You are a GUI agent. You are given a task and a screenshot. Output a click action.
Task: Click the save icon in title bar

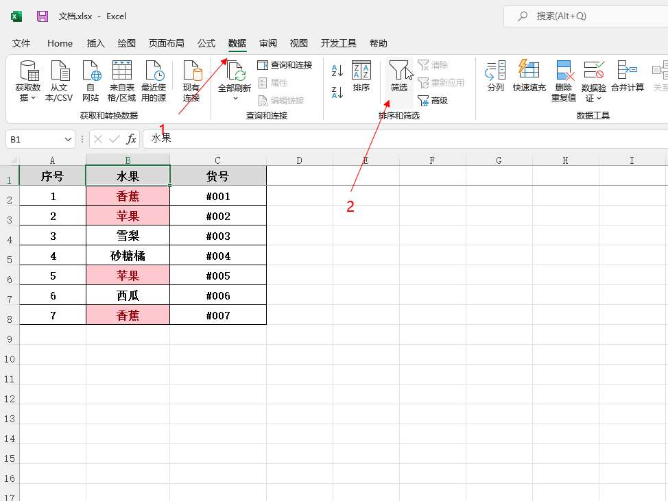point(43,16)
